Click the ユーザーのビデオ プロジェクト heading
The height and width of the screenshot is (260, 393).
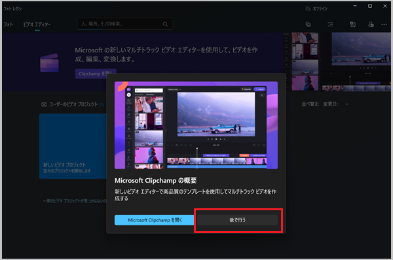(x=73, y=104)
